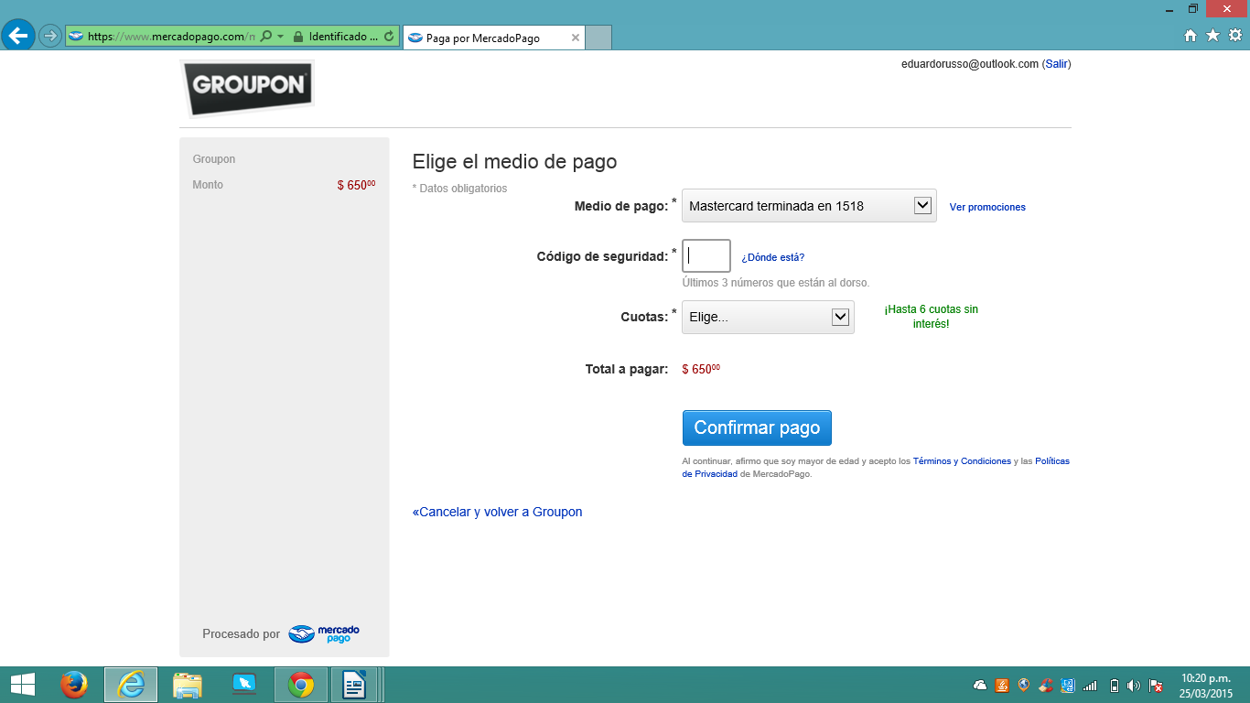Click Cancelar y volver a Groupon link
Viewport: 1250px width, 703px height.
497,512
